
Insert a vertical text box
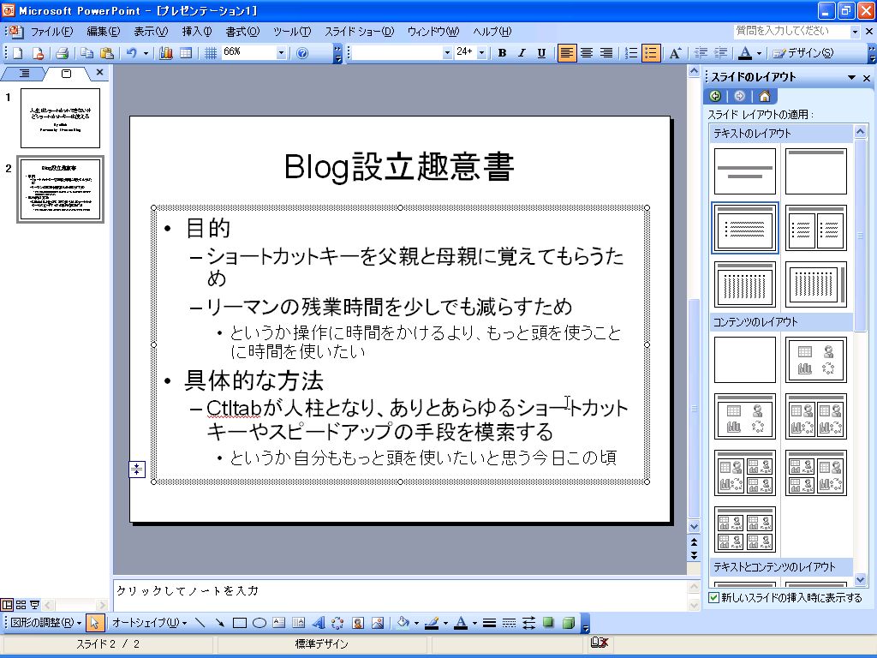[x=298, y=623]
